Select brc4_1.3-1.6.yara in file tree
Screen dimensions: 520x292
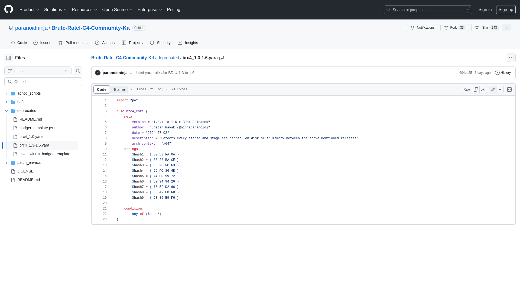[x=41, y=145]
